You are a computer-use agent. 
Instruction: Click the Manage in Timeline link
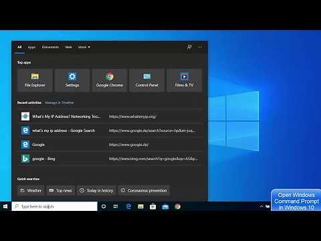click(x=60, y=102)
